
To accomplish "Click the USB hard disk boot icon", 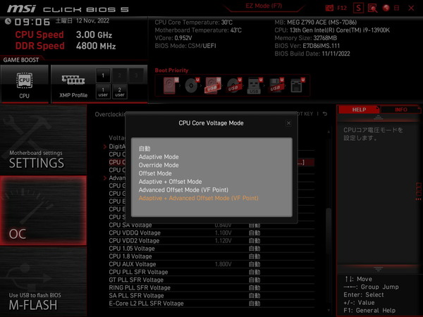I will [213, 86].
